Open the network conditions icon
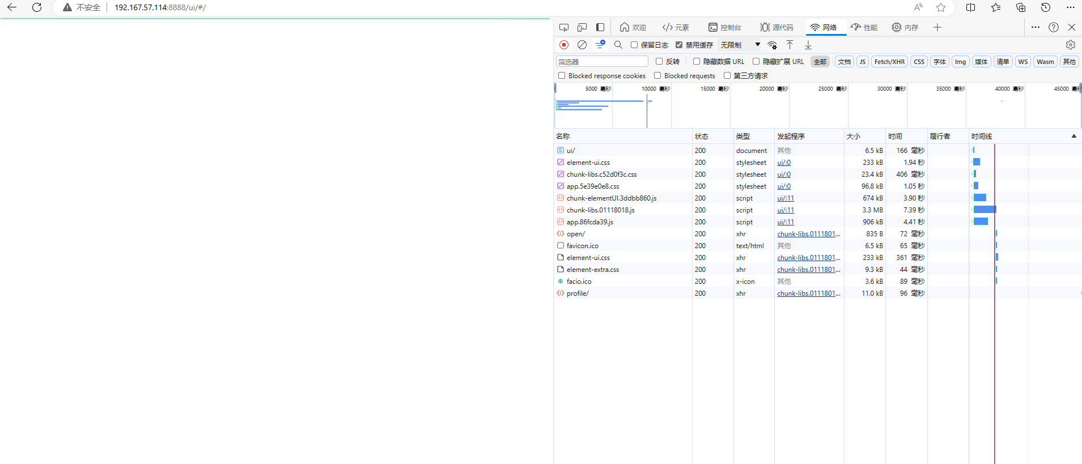The height and width of the screenshot is (464, 1082). tap(772, 45)
